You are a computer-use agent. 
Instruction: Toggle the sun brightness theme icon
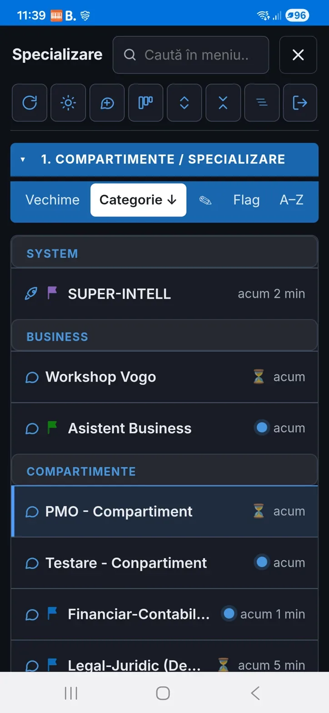(x=68, y=103)
